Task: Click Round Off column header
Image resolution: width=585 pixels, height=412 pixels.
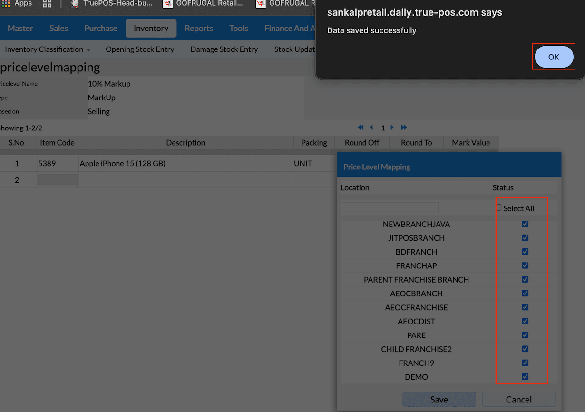Action: click(362, 143)
